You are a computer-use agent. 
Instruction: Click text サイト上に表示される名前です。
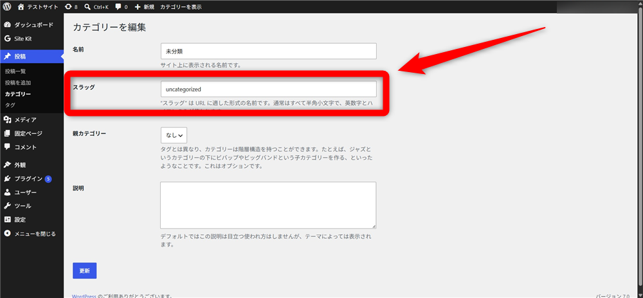pos(201,65)
